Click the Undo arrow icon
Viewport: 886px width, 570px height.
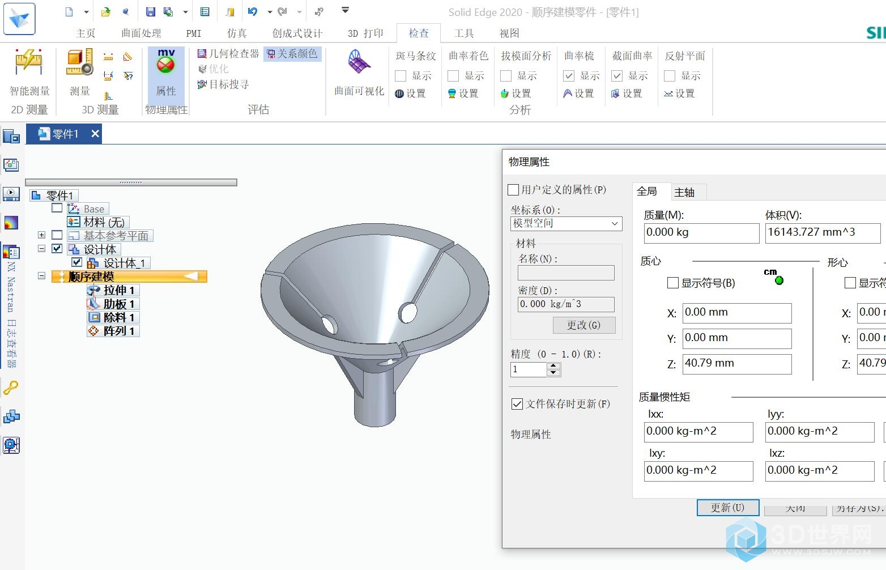pos(253,12)
